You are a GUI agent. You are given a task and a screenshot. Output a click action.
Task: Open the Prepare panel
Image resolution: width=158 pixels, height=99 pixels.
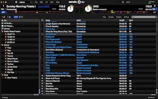119,17
